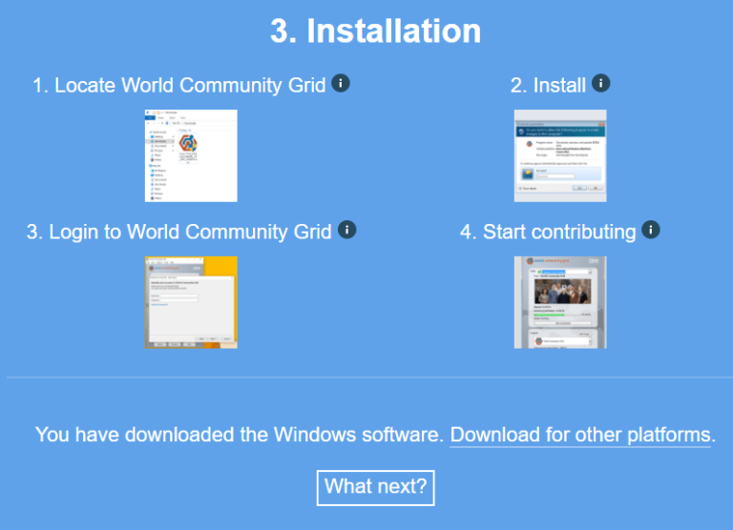Open the info icon next to Install
This screenshot has height=530, width=733.
coord(600,84)
